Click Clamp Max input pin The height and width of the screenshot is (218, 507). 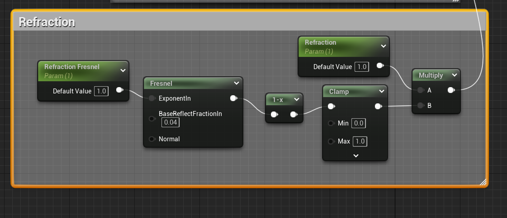[x=331, y=141]
